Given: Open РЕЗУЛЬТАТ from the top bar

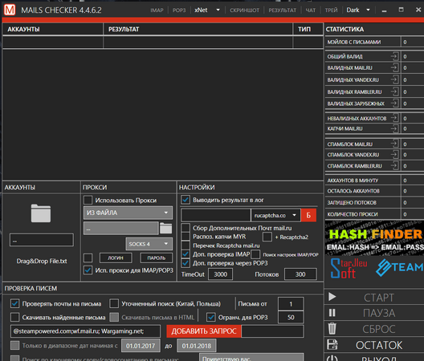Looking at the screenshot, I should (x=283, y=10).
